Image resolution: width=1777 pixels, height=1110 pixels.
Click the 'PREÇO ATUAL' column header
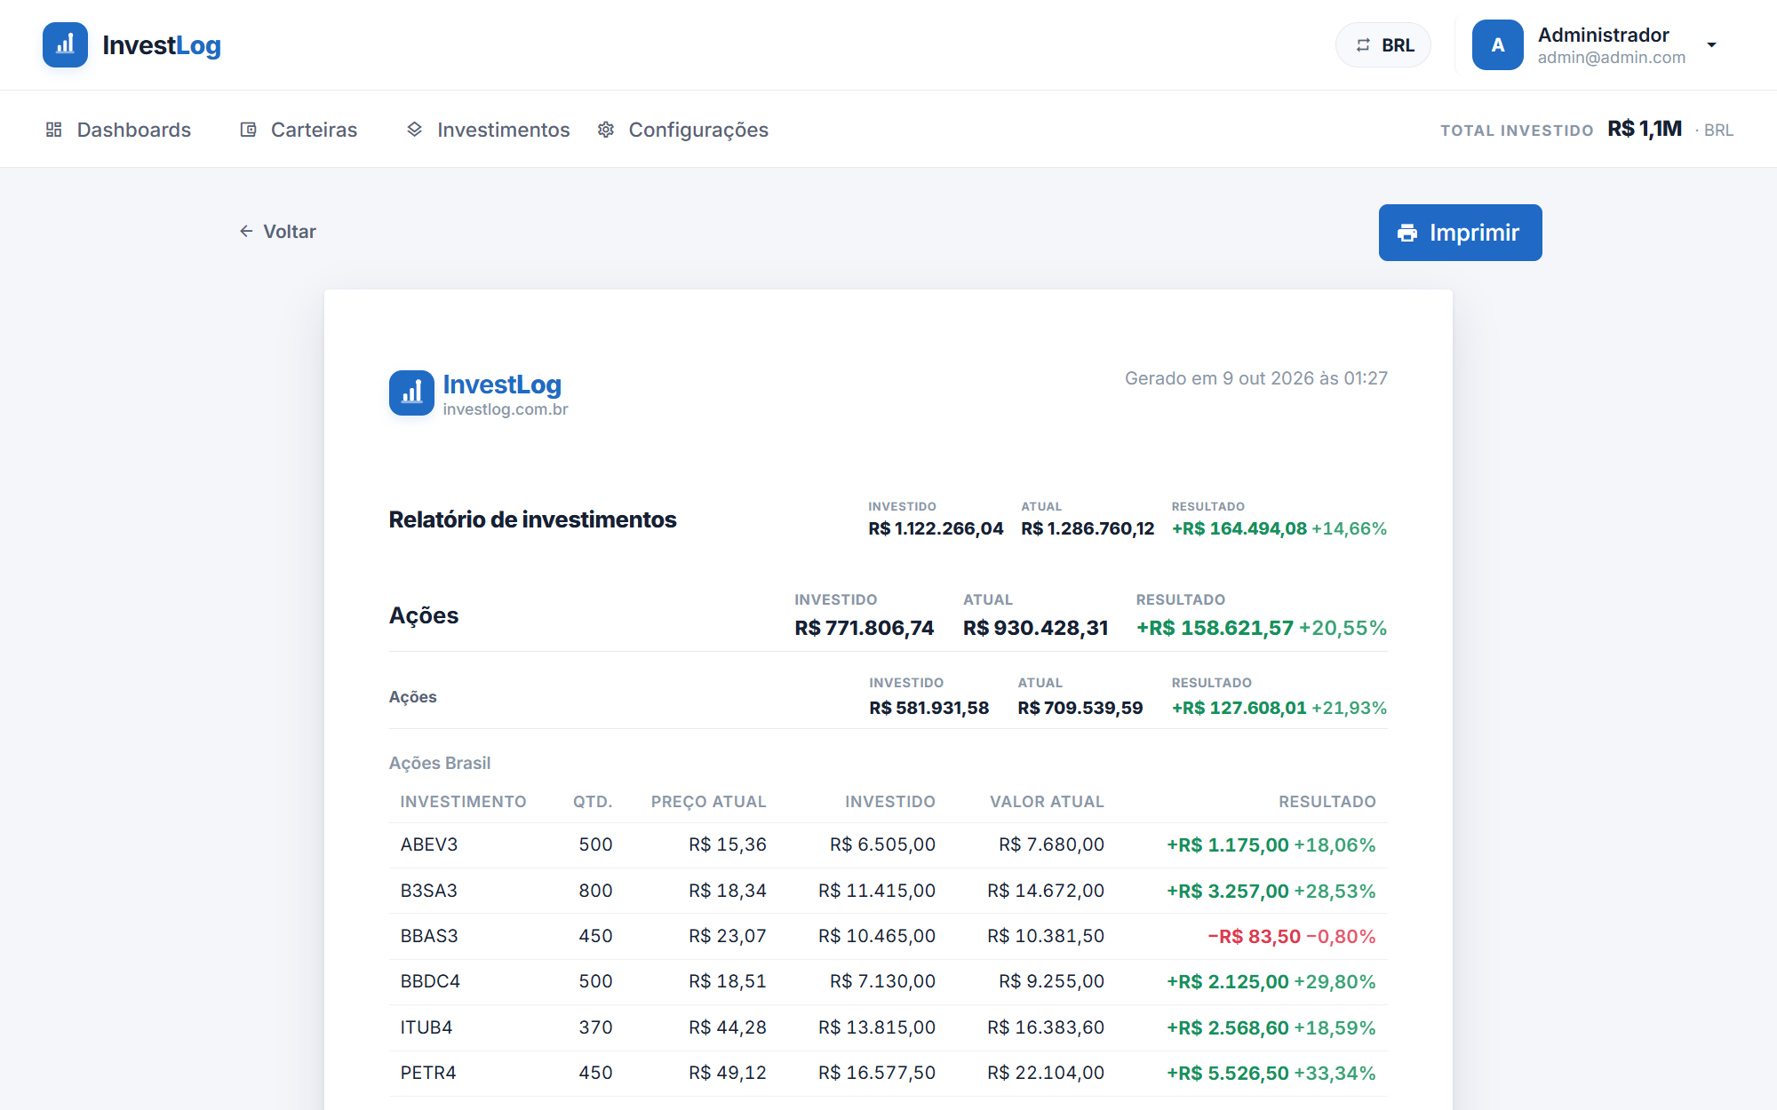click(x=709, y=802)
